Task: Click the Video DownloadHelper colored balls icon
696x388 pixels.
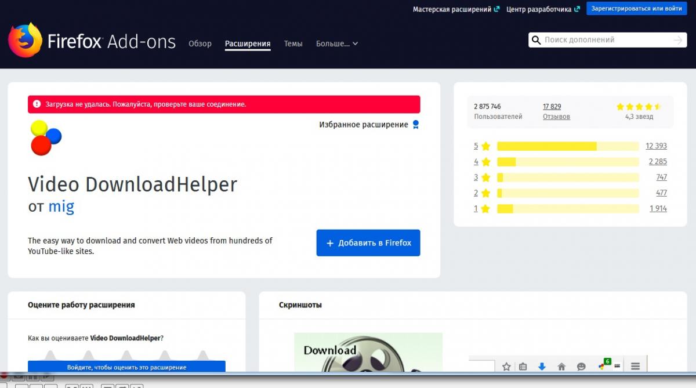Action: pos(46,137)
